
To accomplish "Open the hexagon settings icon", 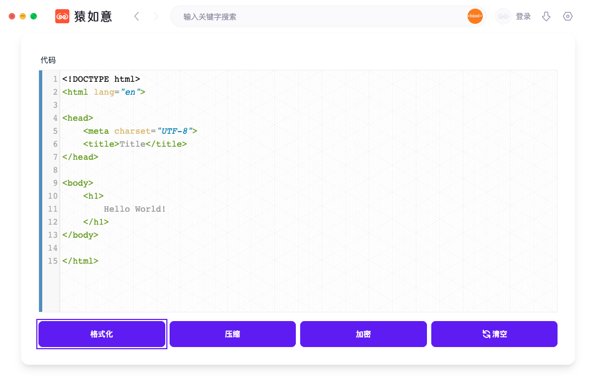I will pos(567,17).
